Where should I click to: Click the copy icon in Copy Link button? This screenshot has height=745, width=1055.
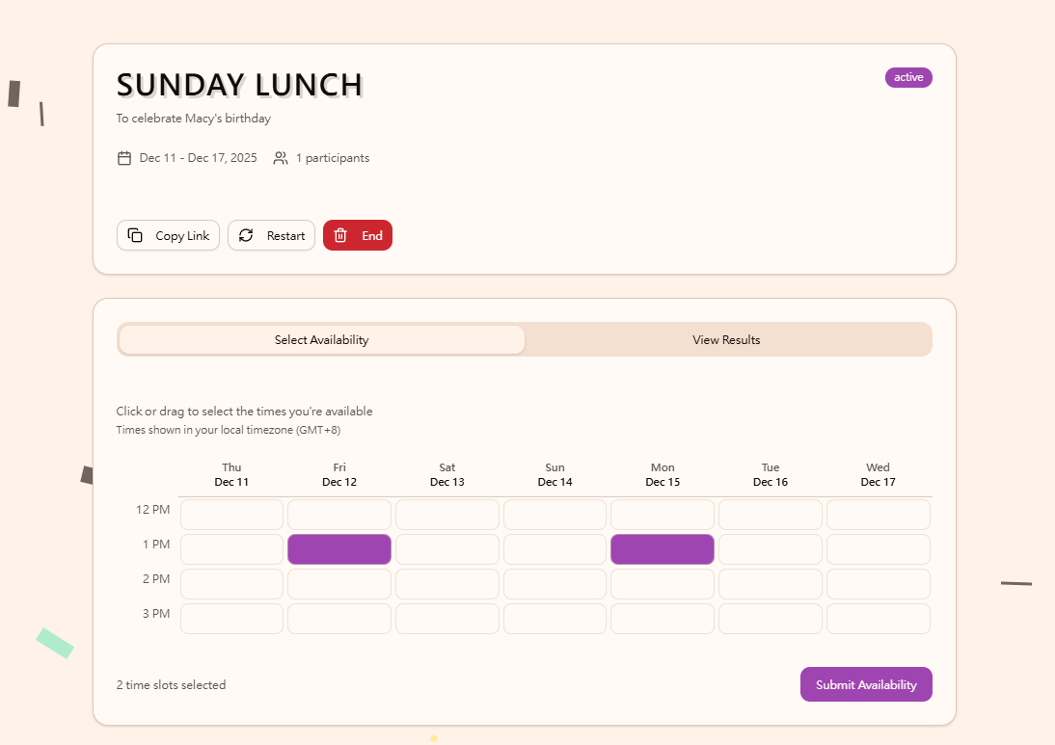pos(133,234)
